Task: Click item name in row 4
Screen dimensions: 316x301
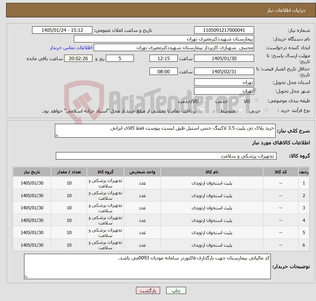Action: (212, 220)
